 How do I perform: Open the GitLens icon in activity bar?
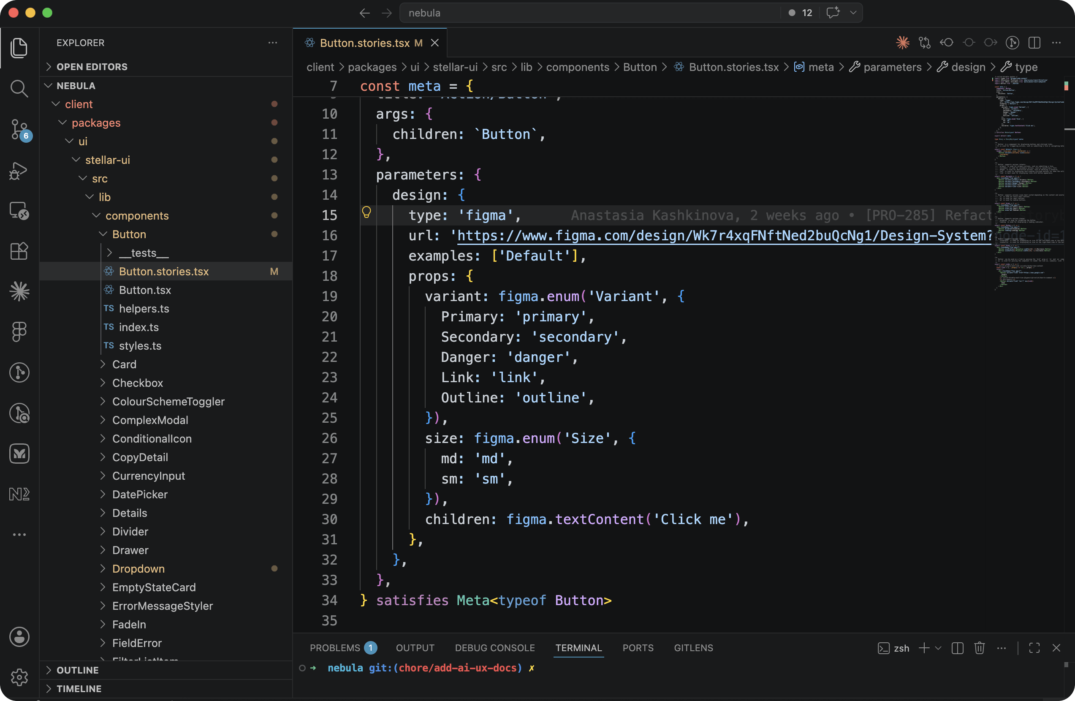click(x=19, y=372)
